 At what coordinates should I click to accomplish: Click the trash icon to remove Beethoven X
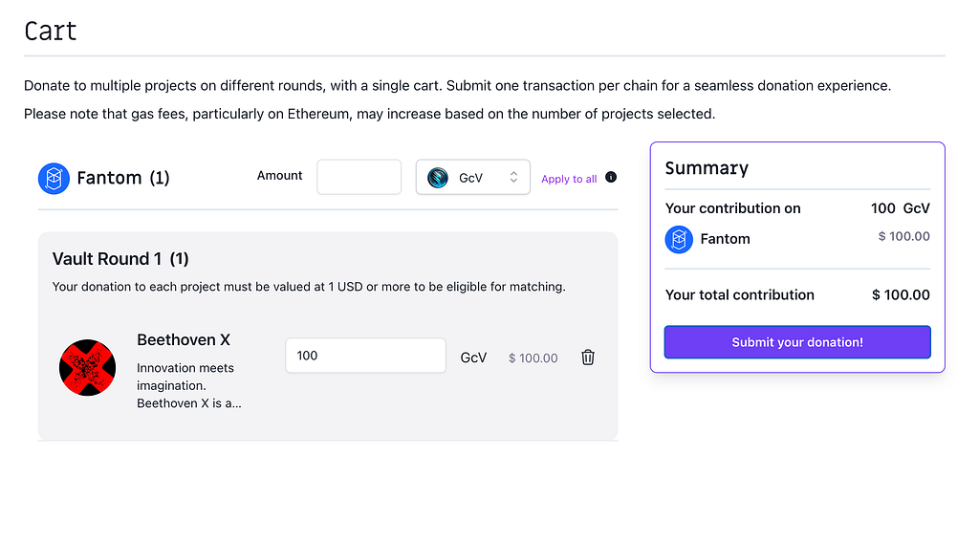click(588, 358)
